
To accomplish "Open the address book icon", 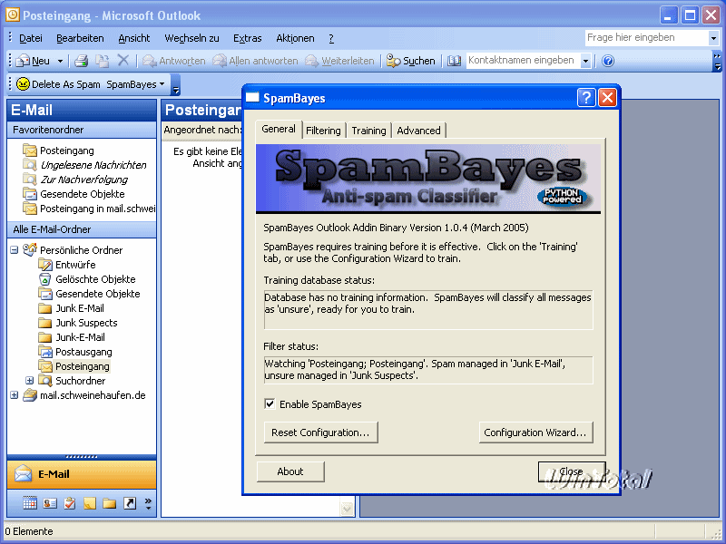I will [455, 61].
